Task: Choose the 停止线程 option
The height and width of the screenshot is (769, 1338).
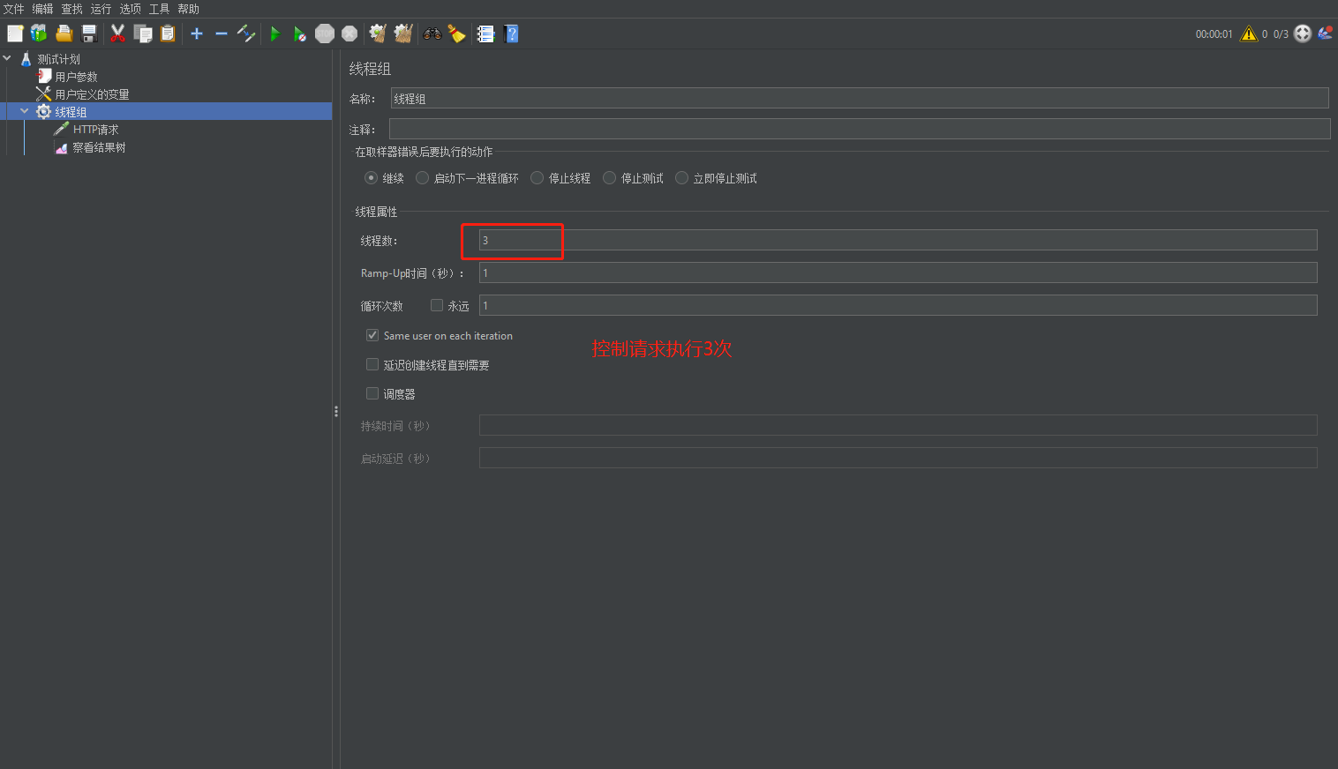Action: tap(537, 178)
